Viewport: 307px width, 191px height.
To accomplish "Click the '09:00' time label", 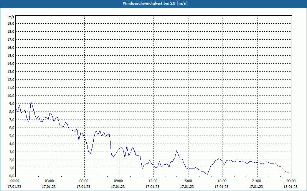I will coord(119,181).
